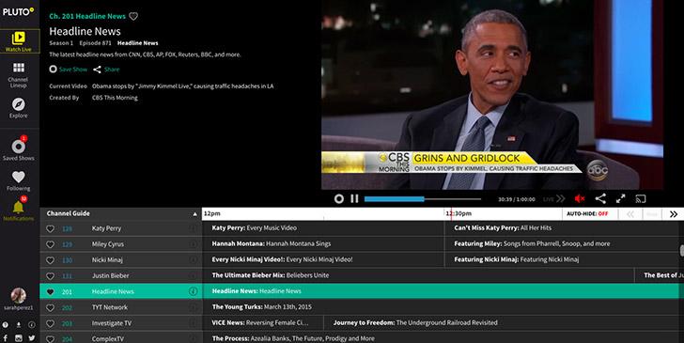Toggle AUTO-HIDE off setting
The width and height of the screenshot is (684, 343).
[x=587, y=214]
